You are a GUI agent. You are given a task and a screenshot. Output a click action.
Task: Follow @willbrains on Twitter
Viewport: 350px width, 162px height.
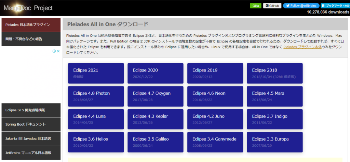point(301,6)
